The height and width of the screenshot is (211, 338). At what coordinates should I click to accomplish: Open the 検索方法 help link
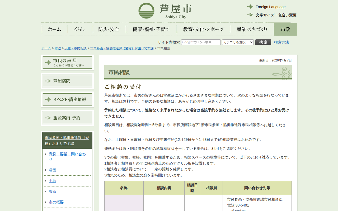[281, 42]
